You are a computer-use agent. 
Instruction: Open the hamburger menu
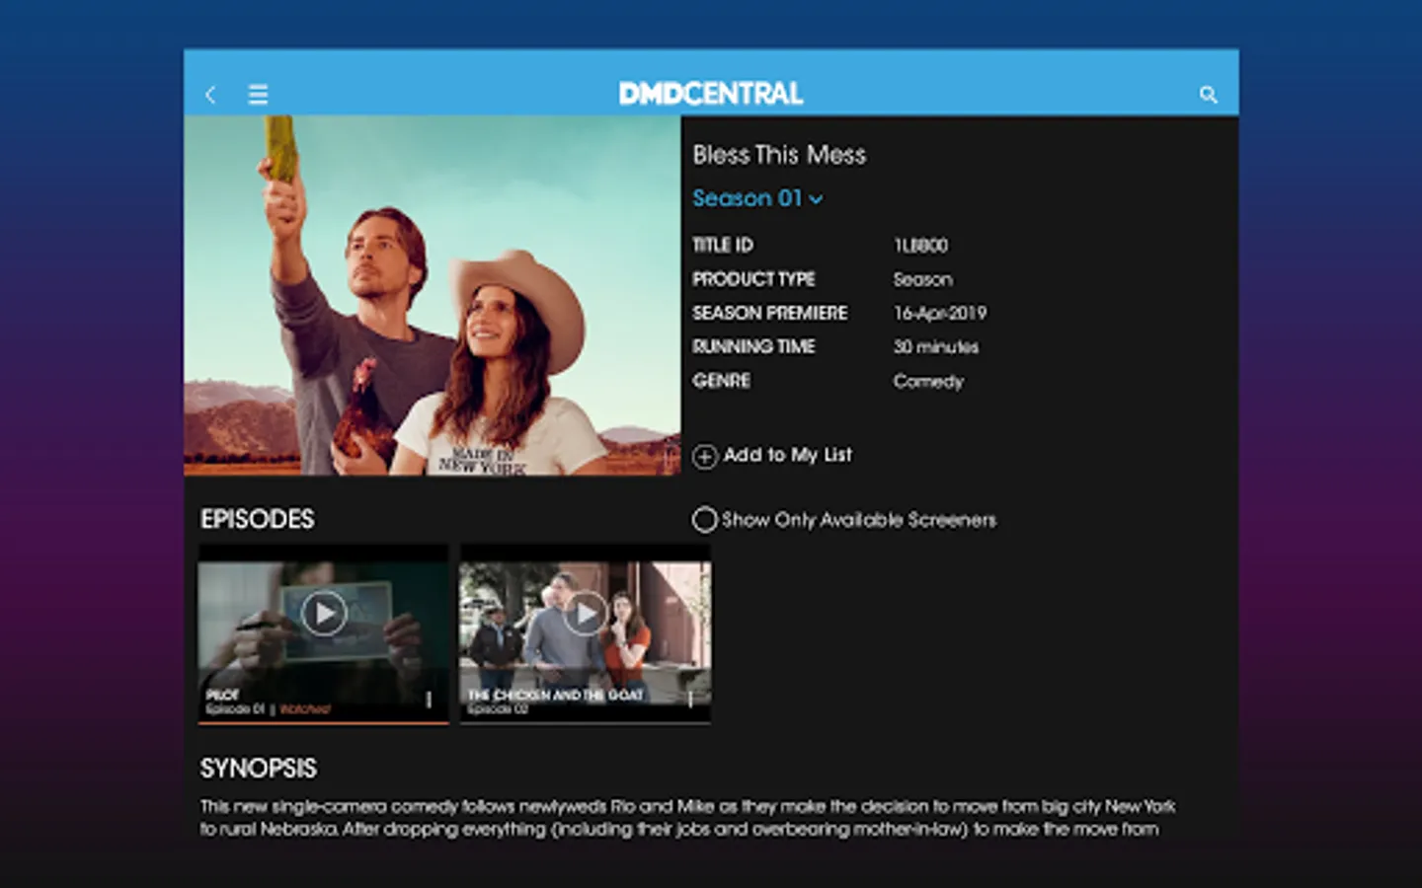pos(258,95)
